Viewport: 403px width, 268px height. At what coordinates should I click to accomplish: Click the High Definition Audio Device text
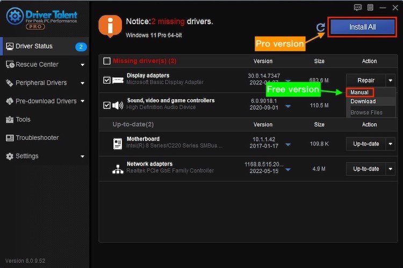[x=161, y=107]
